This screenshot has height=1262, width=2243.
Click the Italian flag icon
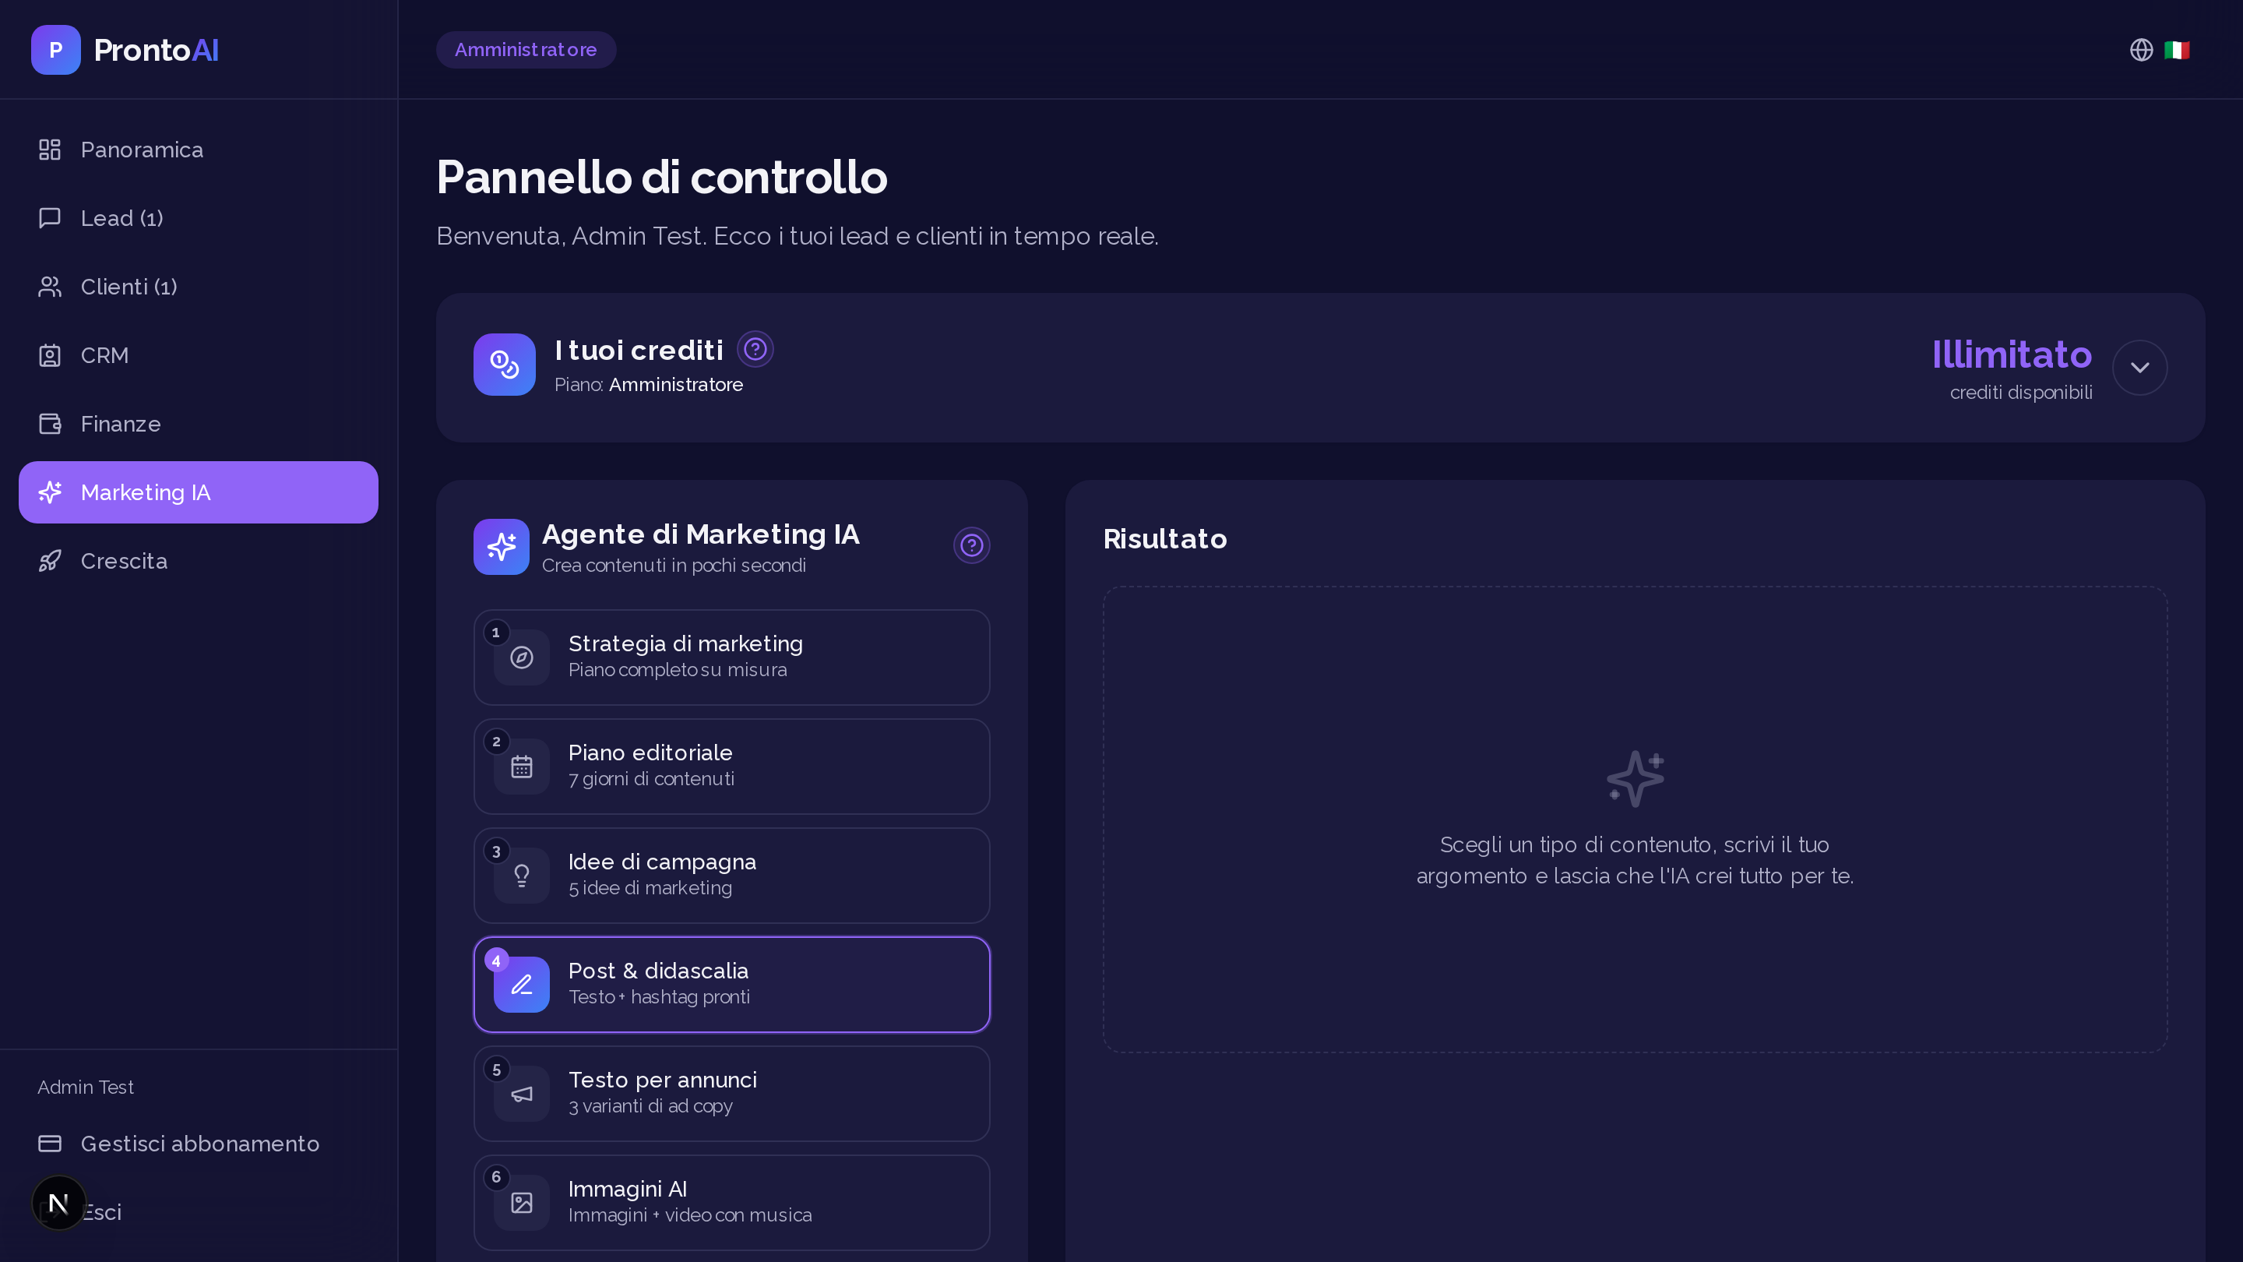point(2177,50)
